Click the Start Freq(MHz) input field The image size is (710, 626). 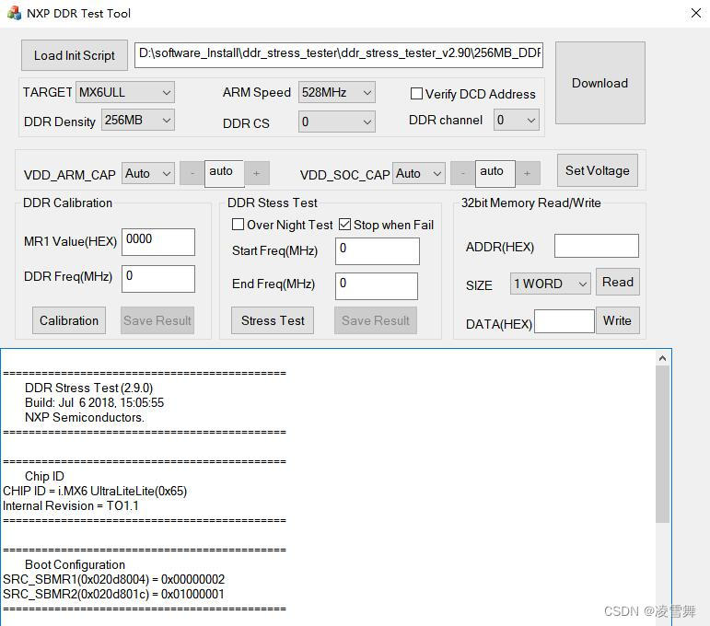click(x=378, y=251)
